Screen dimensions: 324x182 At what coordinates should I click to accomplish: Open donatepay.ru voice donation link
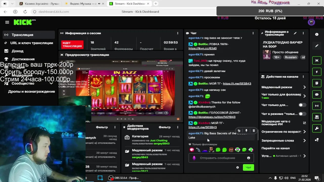click(x=212, y=117)
